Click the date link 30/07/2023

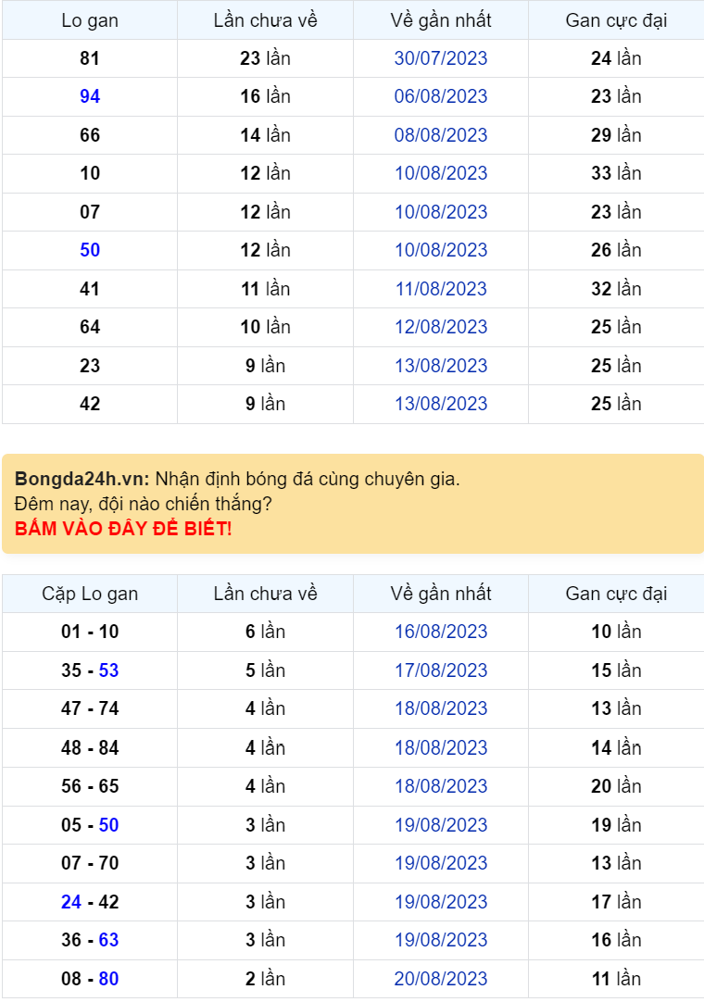[440, 58]
